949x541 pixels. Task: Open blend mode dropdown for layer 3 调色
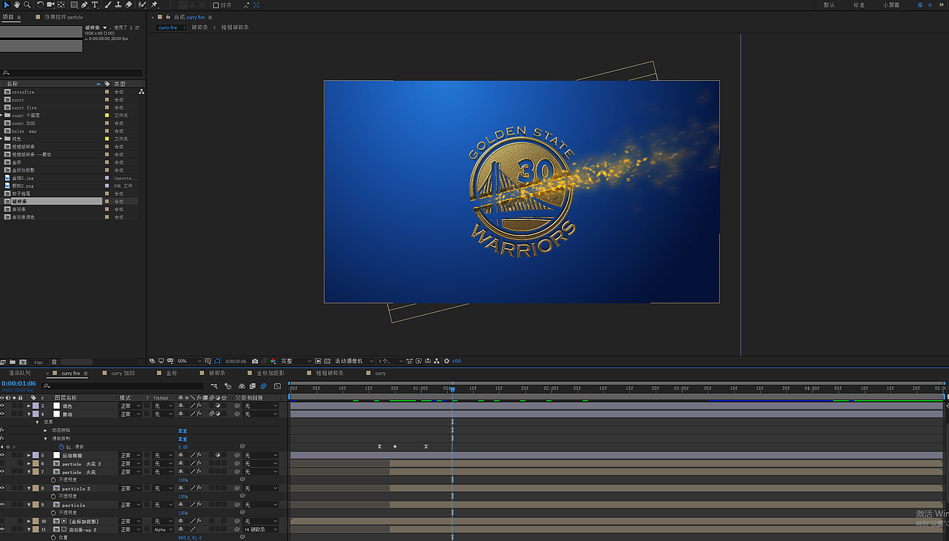130,406
